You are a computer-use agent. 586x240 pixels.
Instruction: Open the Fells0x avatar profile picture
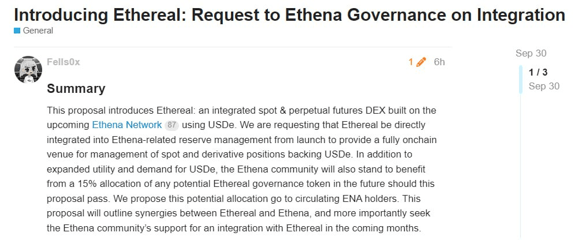click(x=28, y=69)
